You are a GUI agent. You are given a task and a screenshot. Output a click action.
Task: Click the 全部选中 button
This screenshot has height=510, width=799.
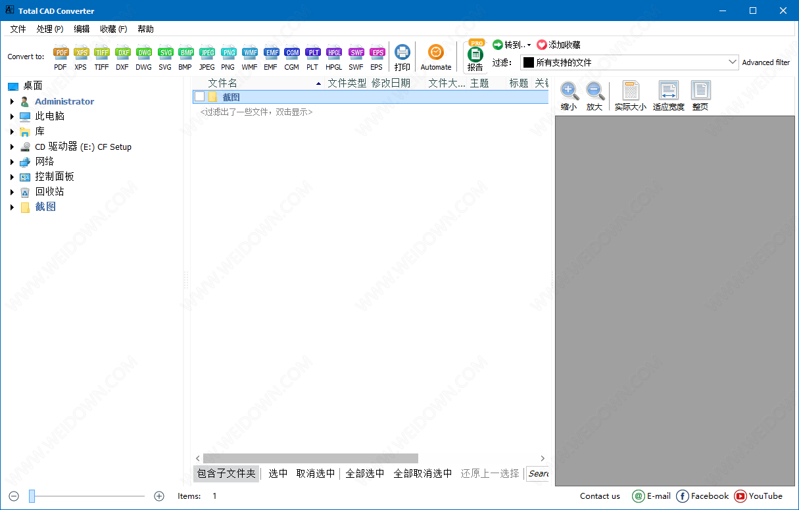click(x=364, y=473)
